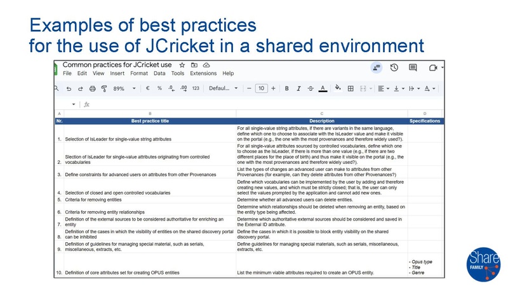This screenshot has height=286, width=508.
Task: Click the Specifications header cell
Action: (425, 121)
